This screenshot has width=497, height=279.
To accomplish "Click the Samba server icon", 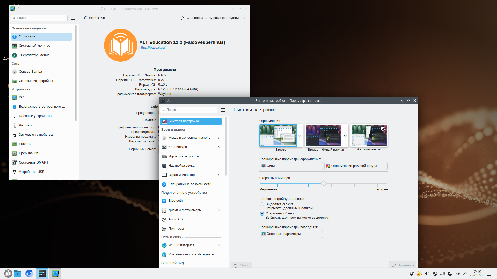I will [x=14, y=72].
